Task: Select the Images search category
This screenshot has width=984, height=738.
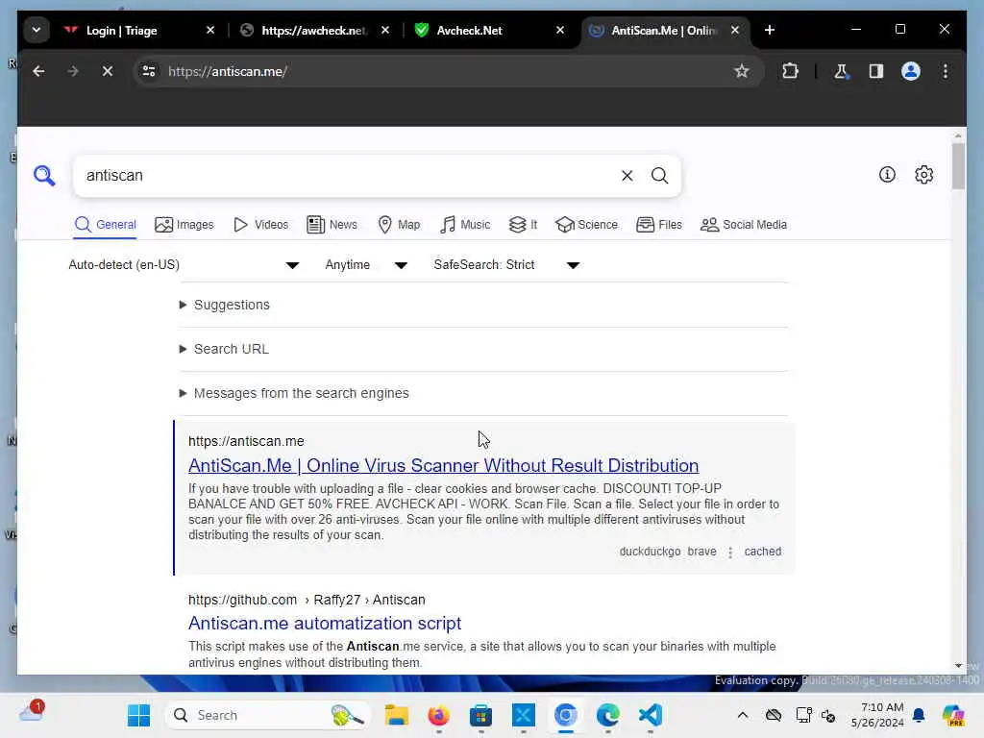Action: pos(184,225)
